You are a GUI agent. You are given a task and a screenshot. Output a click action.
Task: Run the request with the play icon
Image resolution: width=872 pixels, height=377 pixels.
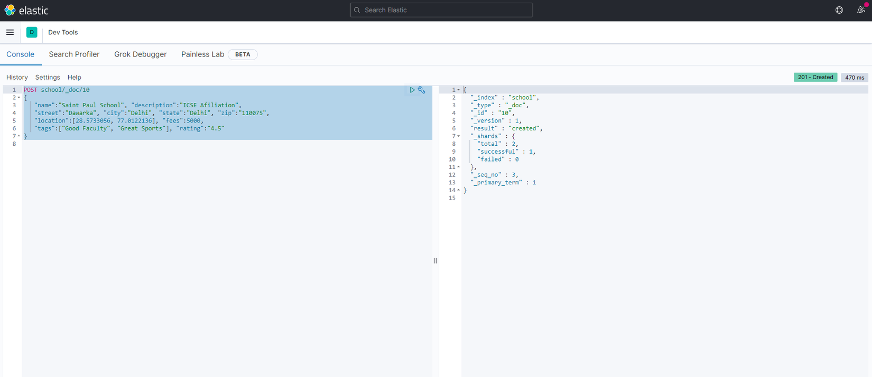pyautogui.click(x=412, y=90)
